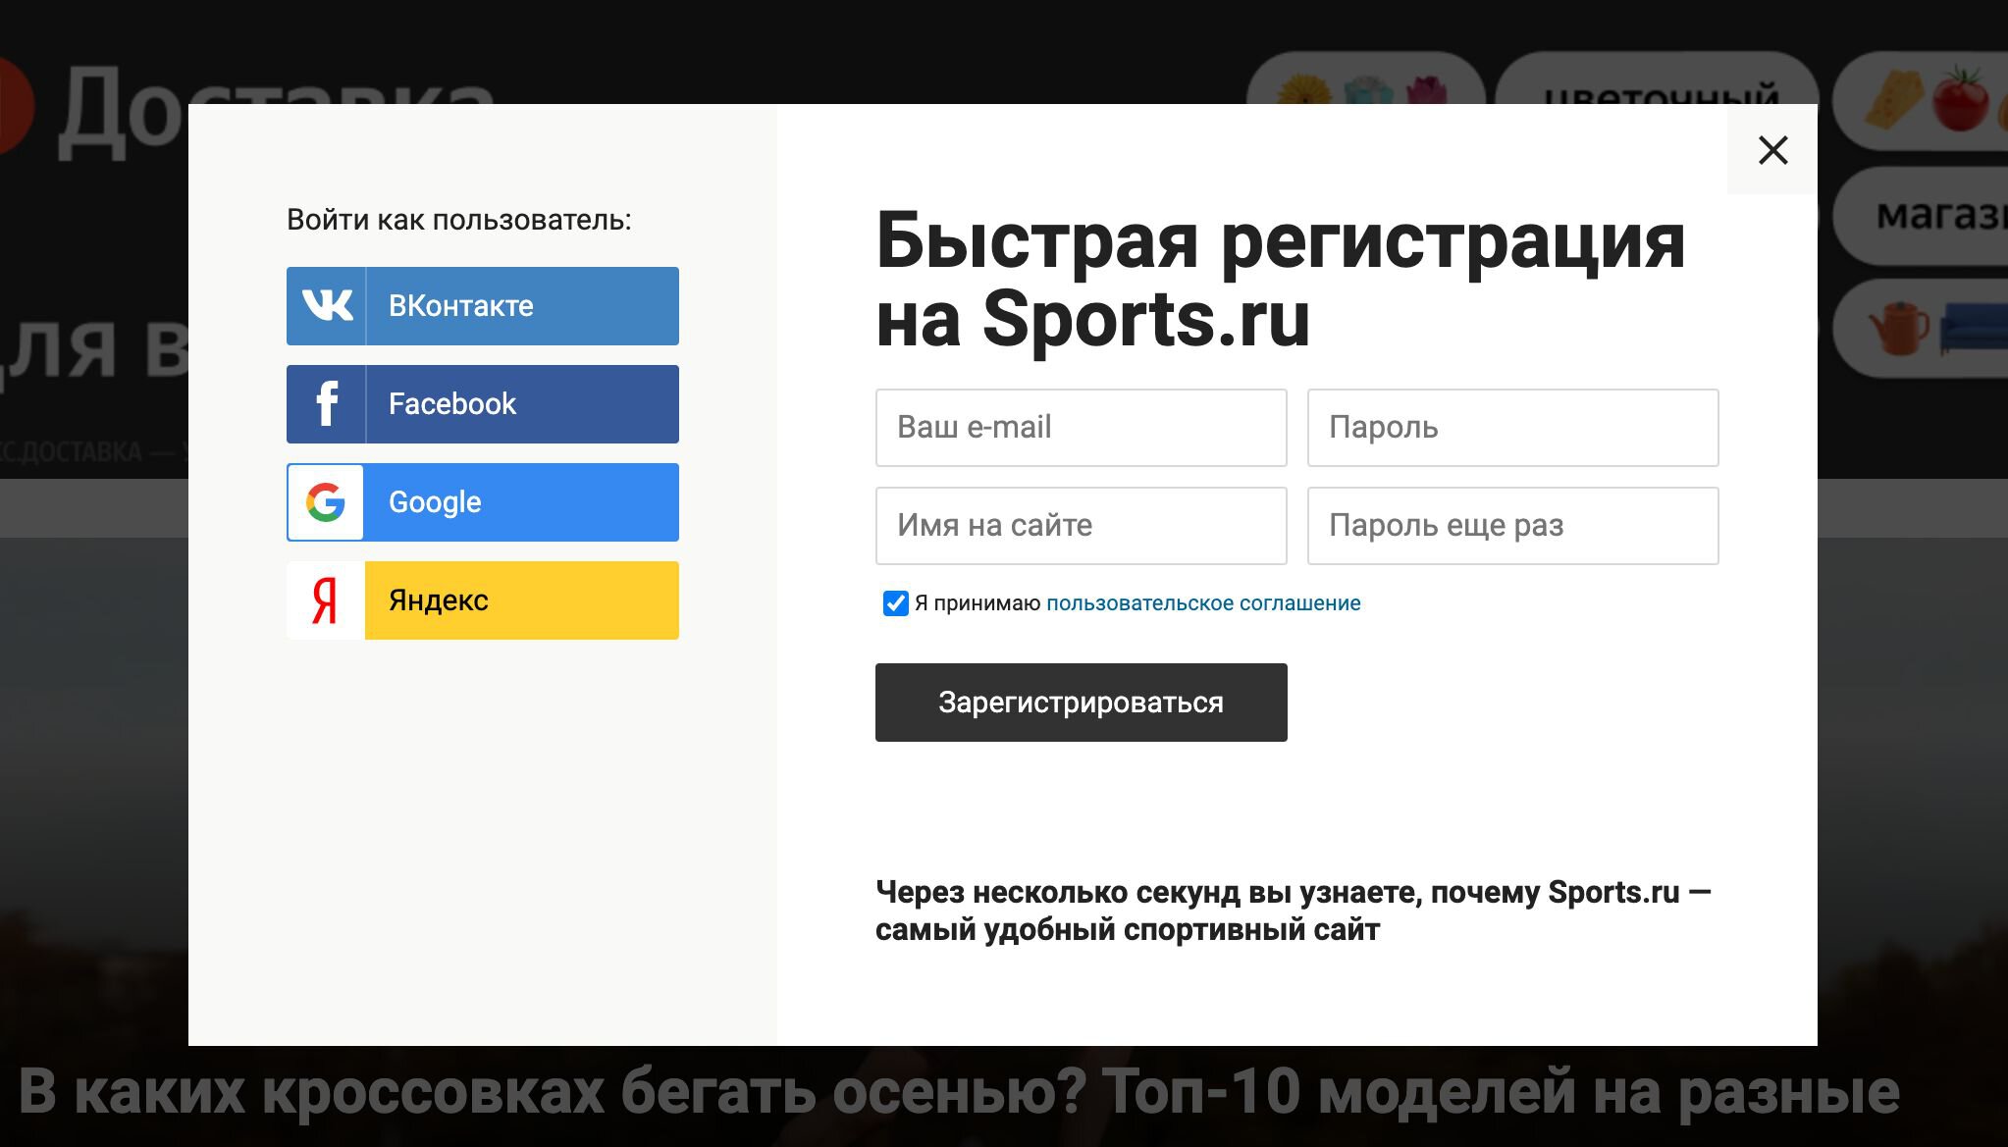Click the 'Войти как пользователь:' label

(458, 220)
